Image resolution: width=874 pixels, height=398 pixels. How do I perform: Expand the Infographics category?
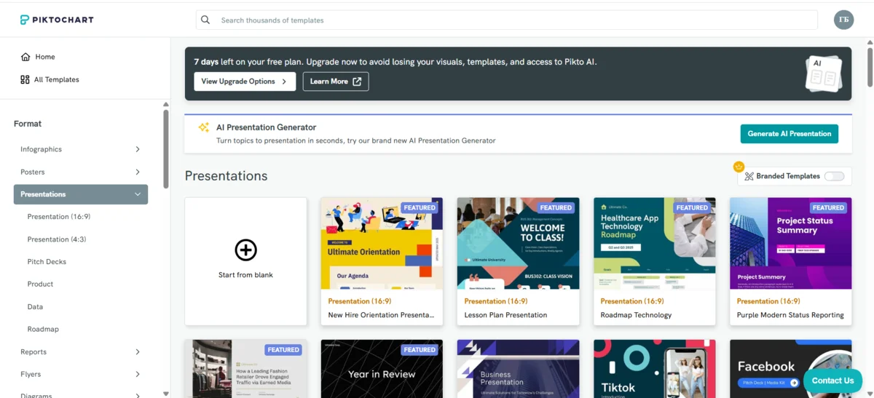138,149
